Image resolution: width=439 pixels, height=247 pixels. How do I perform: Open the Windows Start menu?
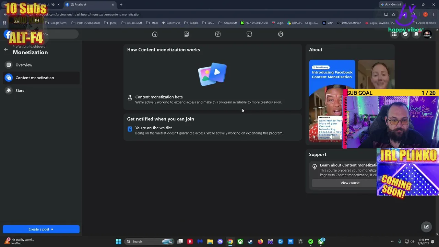click(x=118, y=242)
